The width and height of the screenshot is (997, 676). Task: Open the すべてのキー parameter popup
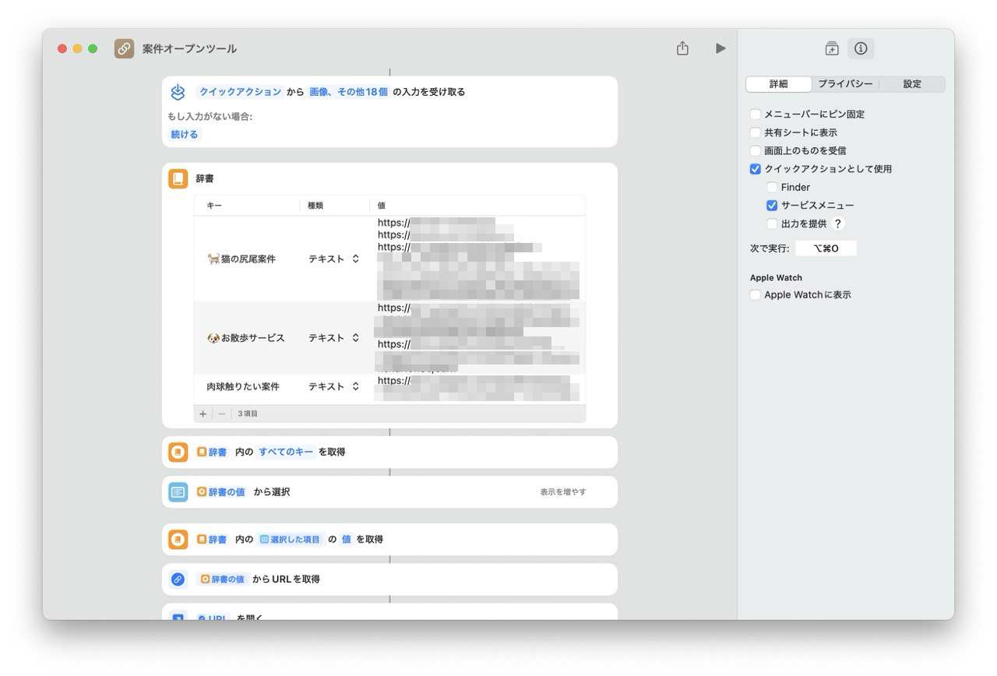286,452
